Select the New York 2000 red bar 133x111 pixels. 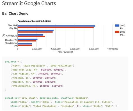tap(56, 28)
